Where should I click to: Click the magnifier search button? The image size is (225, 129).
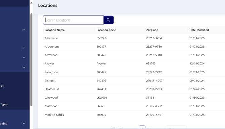pos(108,20)
